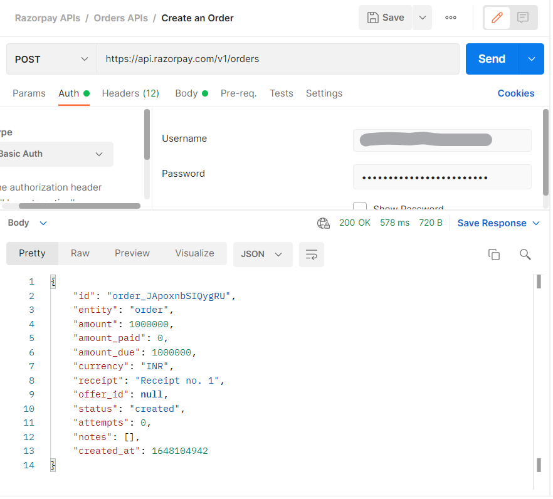Click the Password input field
The width and height of the screenshot is (553, 499).
pos(443,177)
